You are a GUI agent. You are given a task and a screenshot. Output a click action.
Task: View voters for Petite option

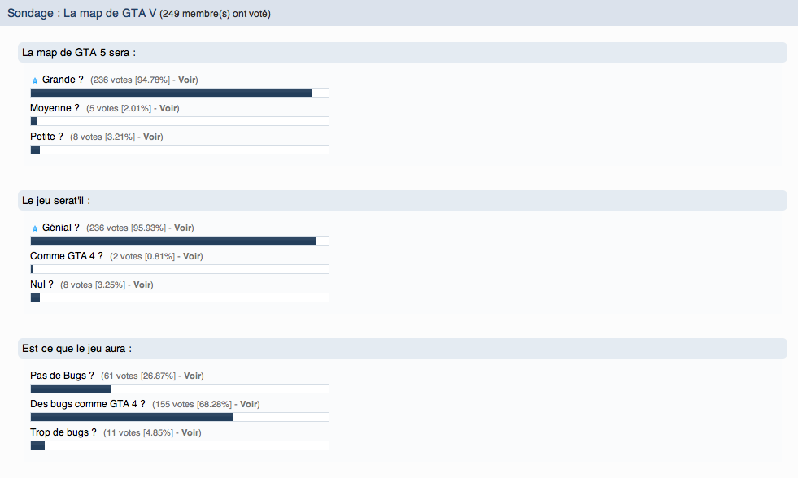(x=153, y=137)
